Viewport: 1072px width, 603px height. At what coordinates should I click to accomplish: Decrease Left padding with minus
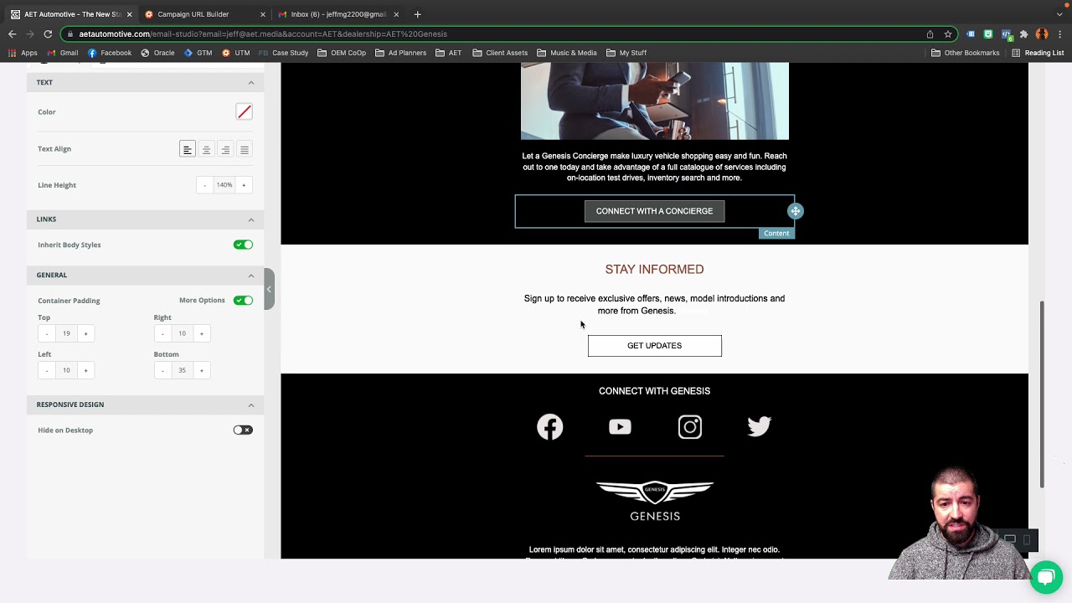click(47, 370)
